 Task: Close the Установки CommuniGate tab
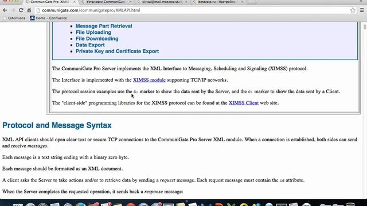click(x=130, y=2)
